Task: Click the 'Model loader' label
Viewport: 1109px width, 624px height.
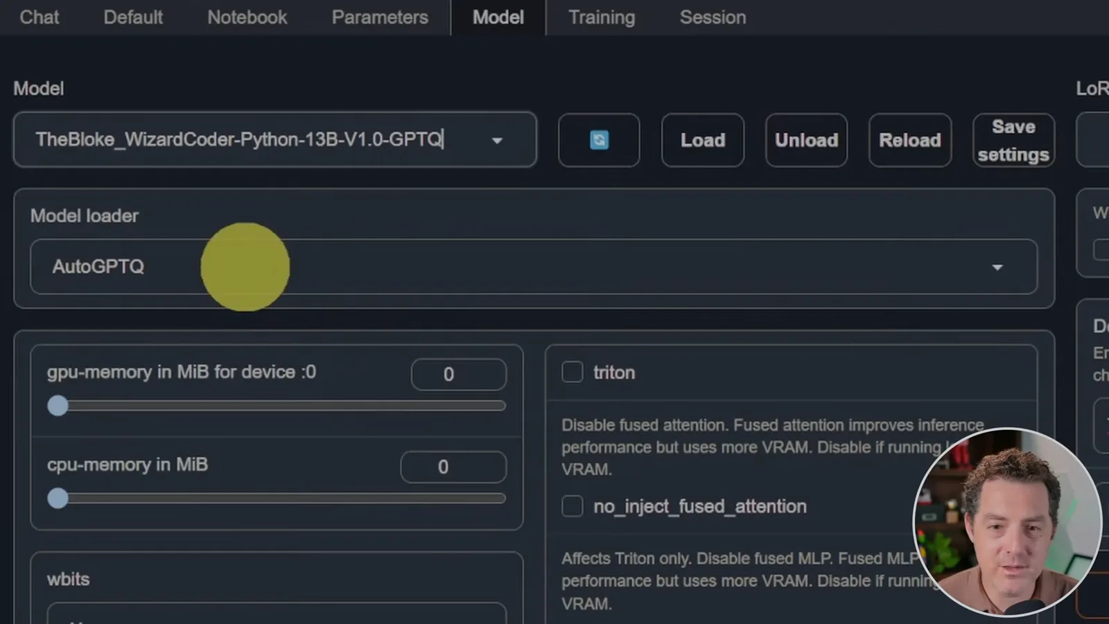Action: (85, 216)
